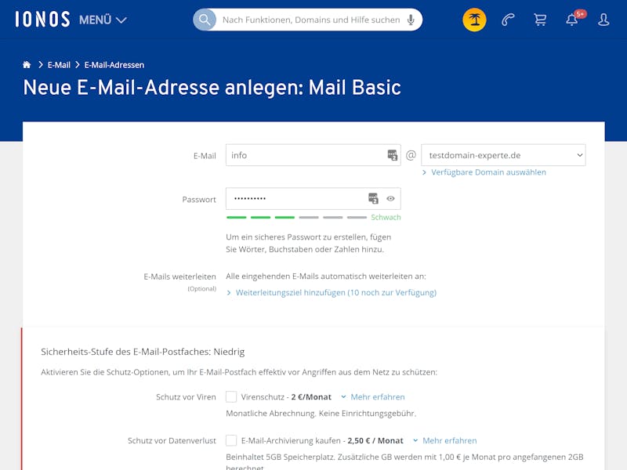Click the 'Schutz vor Datenverlust' label

point(172,440)
